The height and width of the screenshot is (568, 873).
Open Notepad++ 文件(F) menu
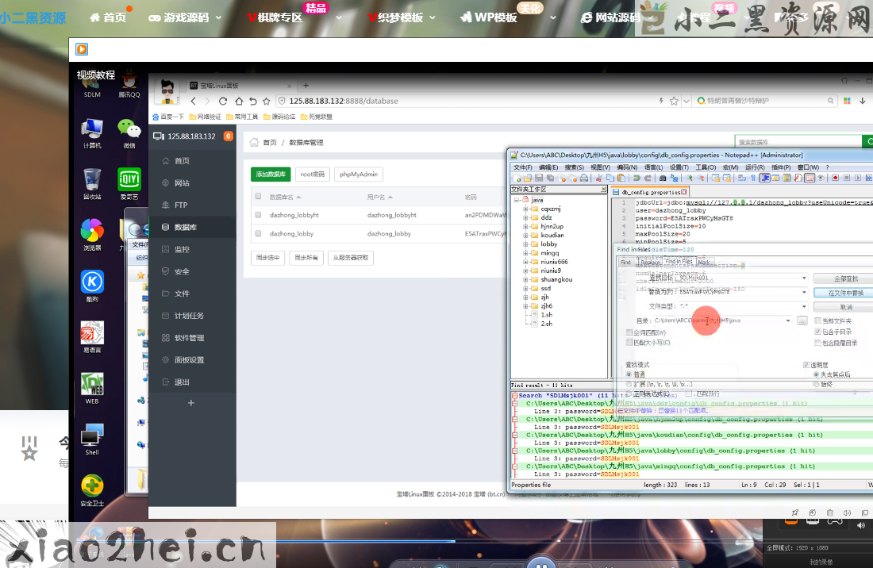(x=523, y=167)
